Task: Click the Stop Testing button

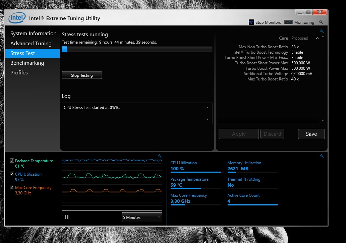Action: (x=82, y=75)
